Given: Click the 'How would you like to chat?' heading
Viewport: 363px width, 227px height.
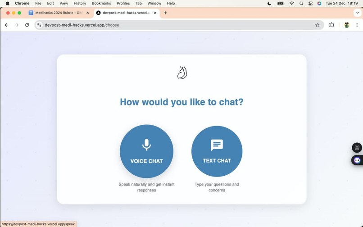Looking at the screenshot, I should coord(182,102).
